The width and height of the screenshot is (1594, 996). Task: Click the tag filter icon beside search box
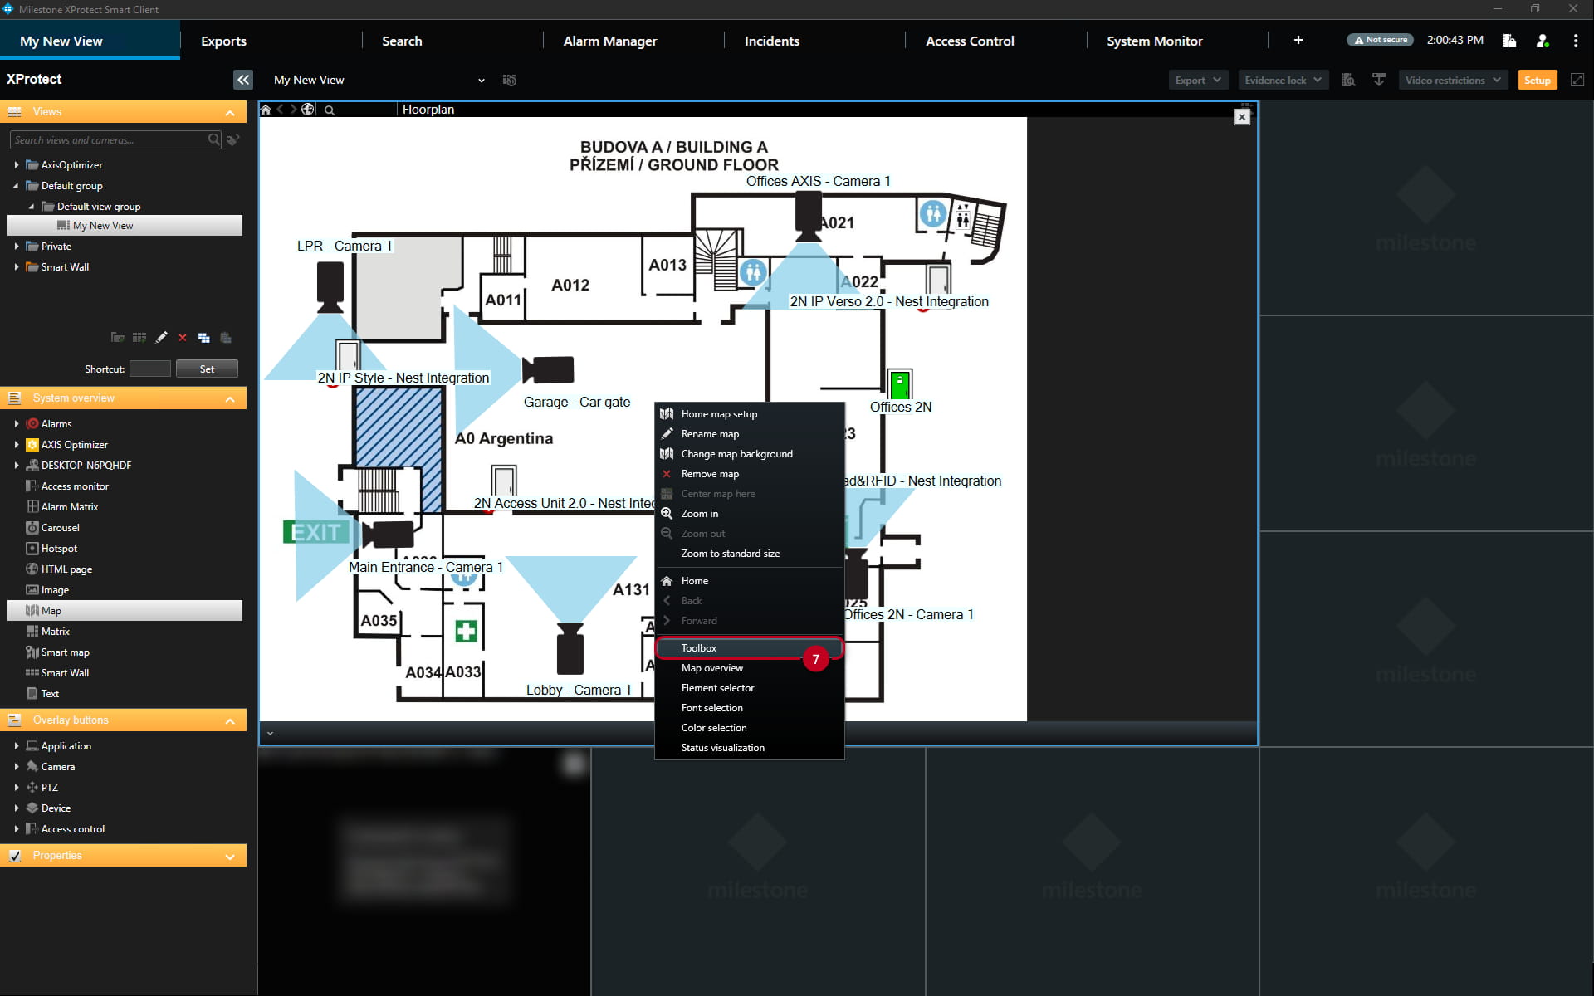(233, 140)
